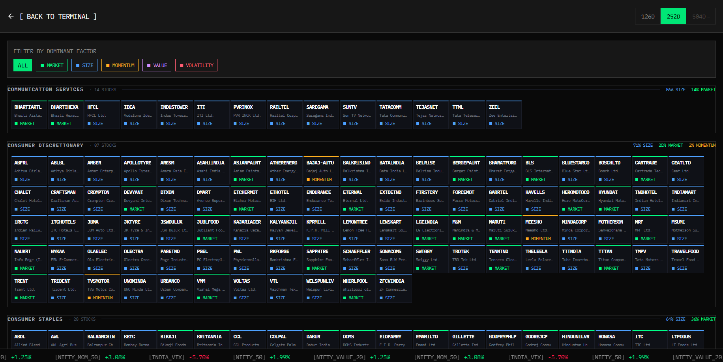
Task: Click the ITC stock card
Action: point(650,340)
